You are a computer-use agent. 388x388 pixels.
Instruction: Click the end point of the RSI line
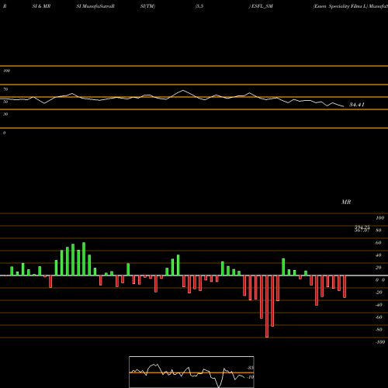tap(344, 106)
